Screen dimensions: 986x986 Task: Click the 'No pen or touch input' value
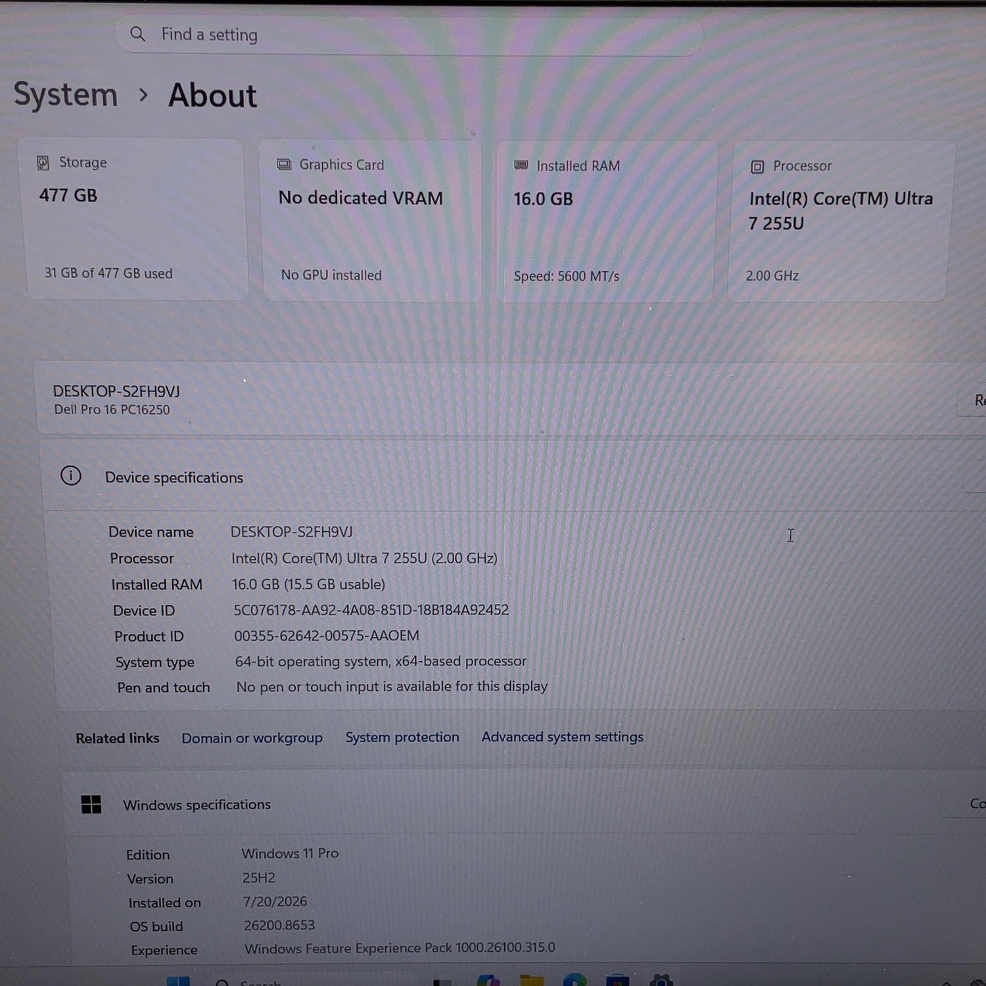point(392,686)
